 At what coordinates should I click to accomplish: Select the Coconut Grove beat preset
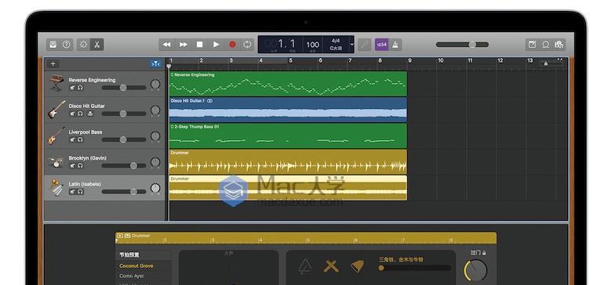pos(137,265)
